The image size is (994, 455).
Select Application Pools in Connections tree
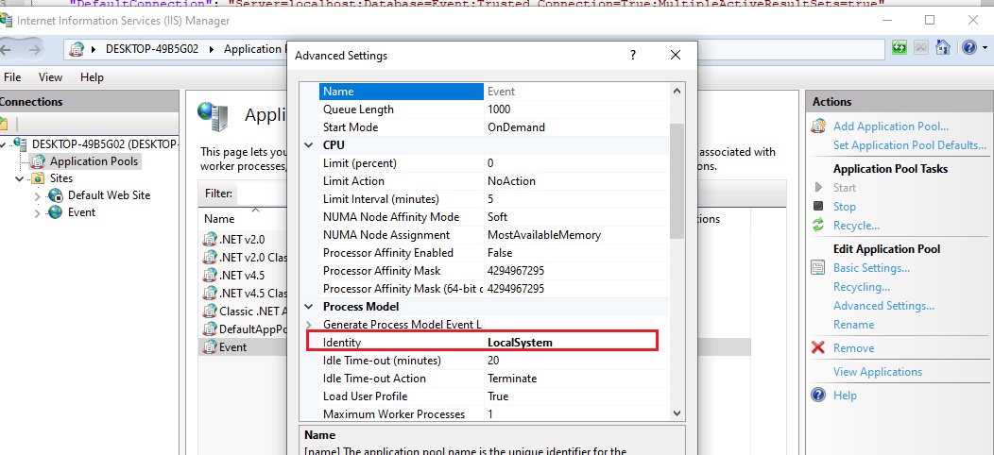[94, 161]
